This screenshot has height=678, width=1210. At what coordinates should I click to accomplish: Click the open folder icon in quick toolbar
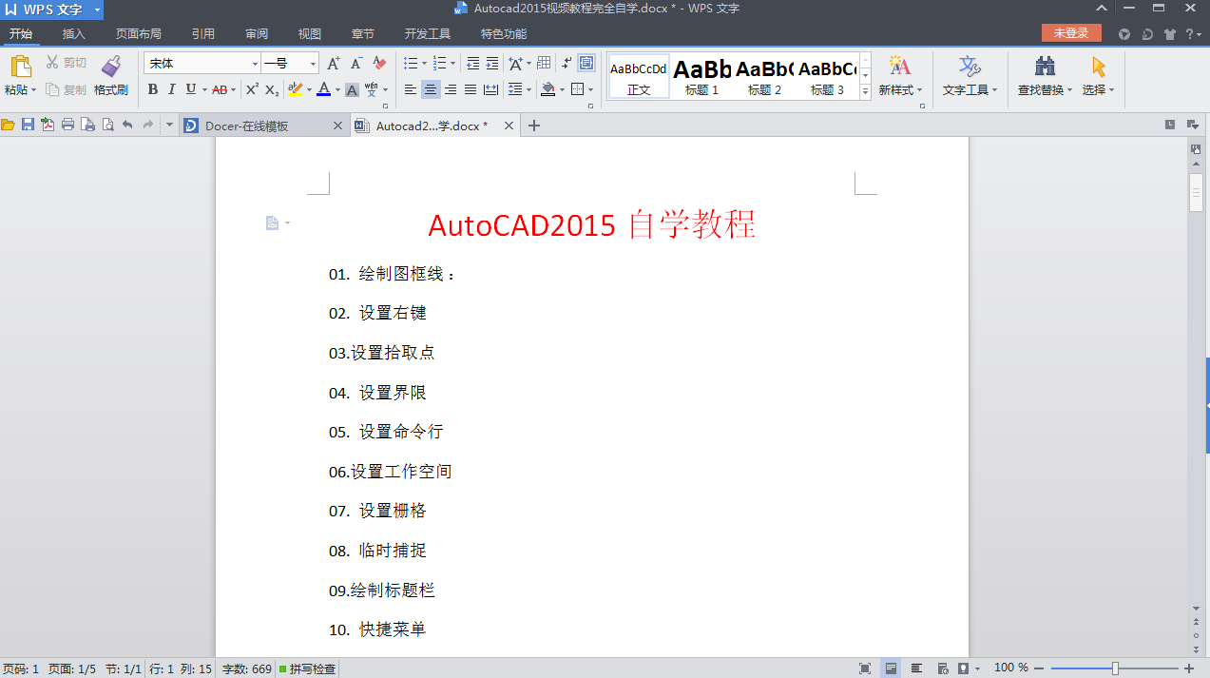coord(9,125)
